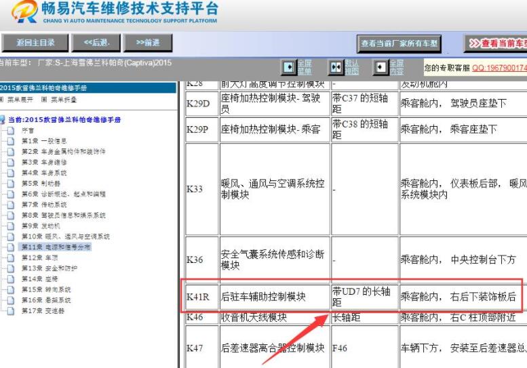Click the 全屏内容 view icon
This screenshot has width=527, height=368.
380,68
